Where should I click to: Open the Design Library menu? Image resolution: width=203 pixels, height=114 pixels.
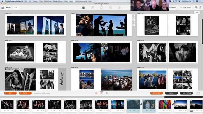(x=58, y=1)
